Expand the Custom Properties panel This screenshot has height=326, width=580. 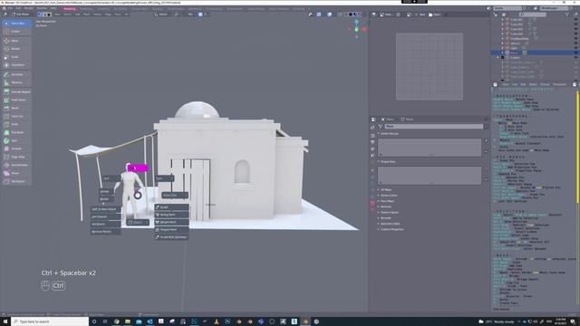[x=391, y=229]
